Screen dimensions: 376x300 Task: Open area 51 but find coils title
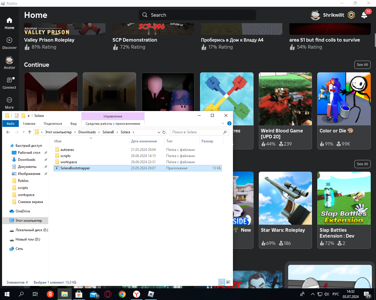325,40
